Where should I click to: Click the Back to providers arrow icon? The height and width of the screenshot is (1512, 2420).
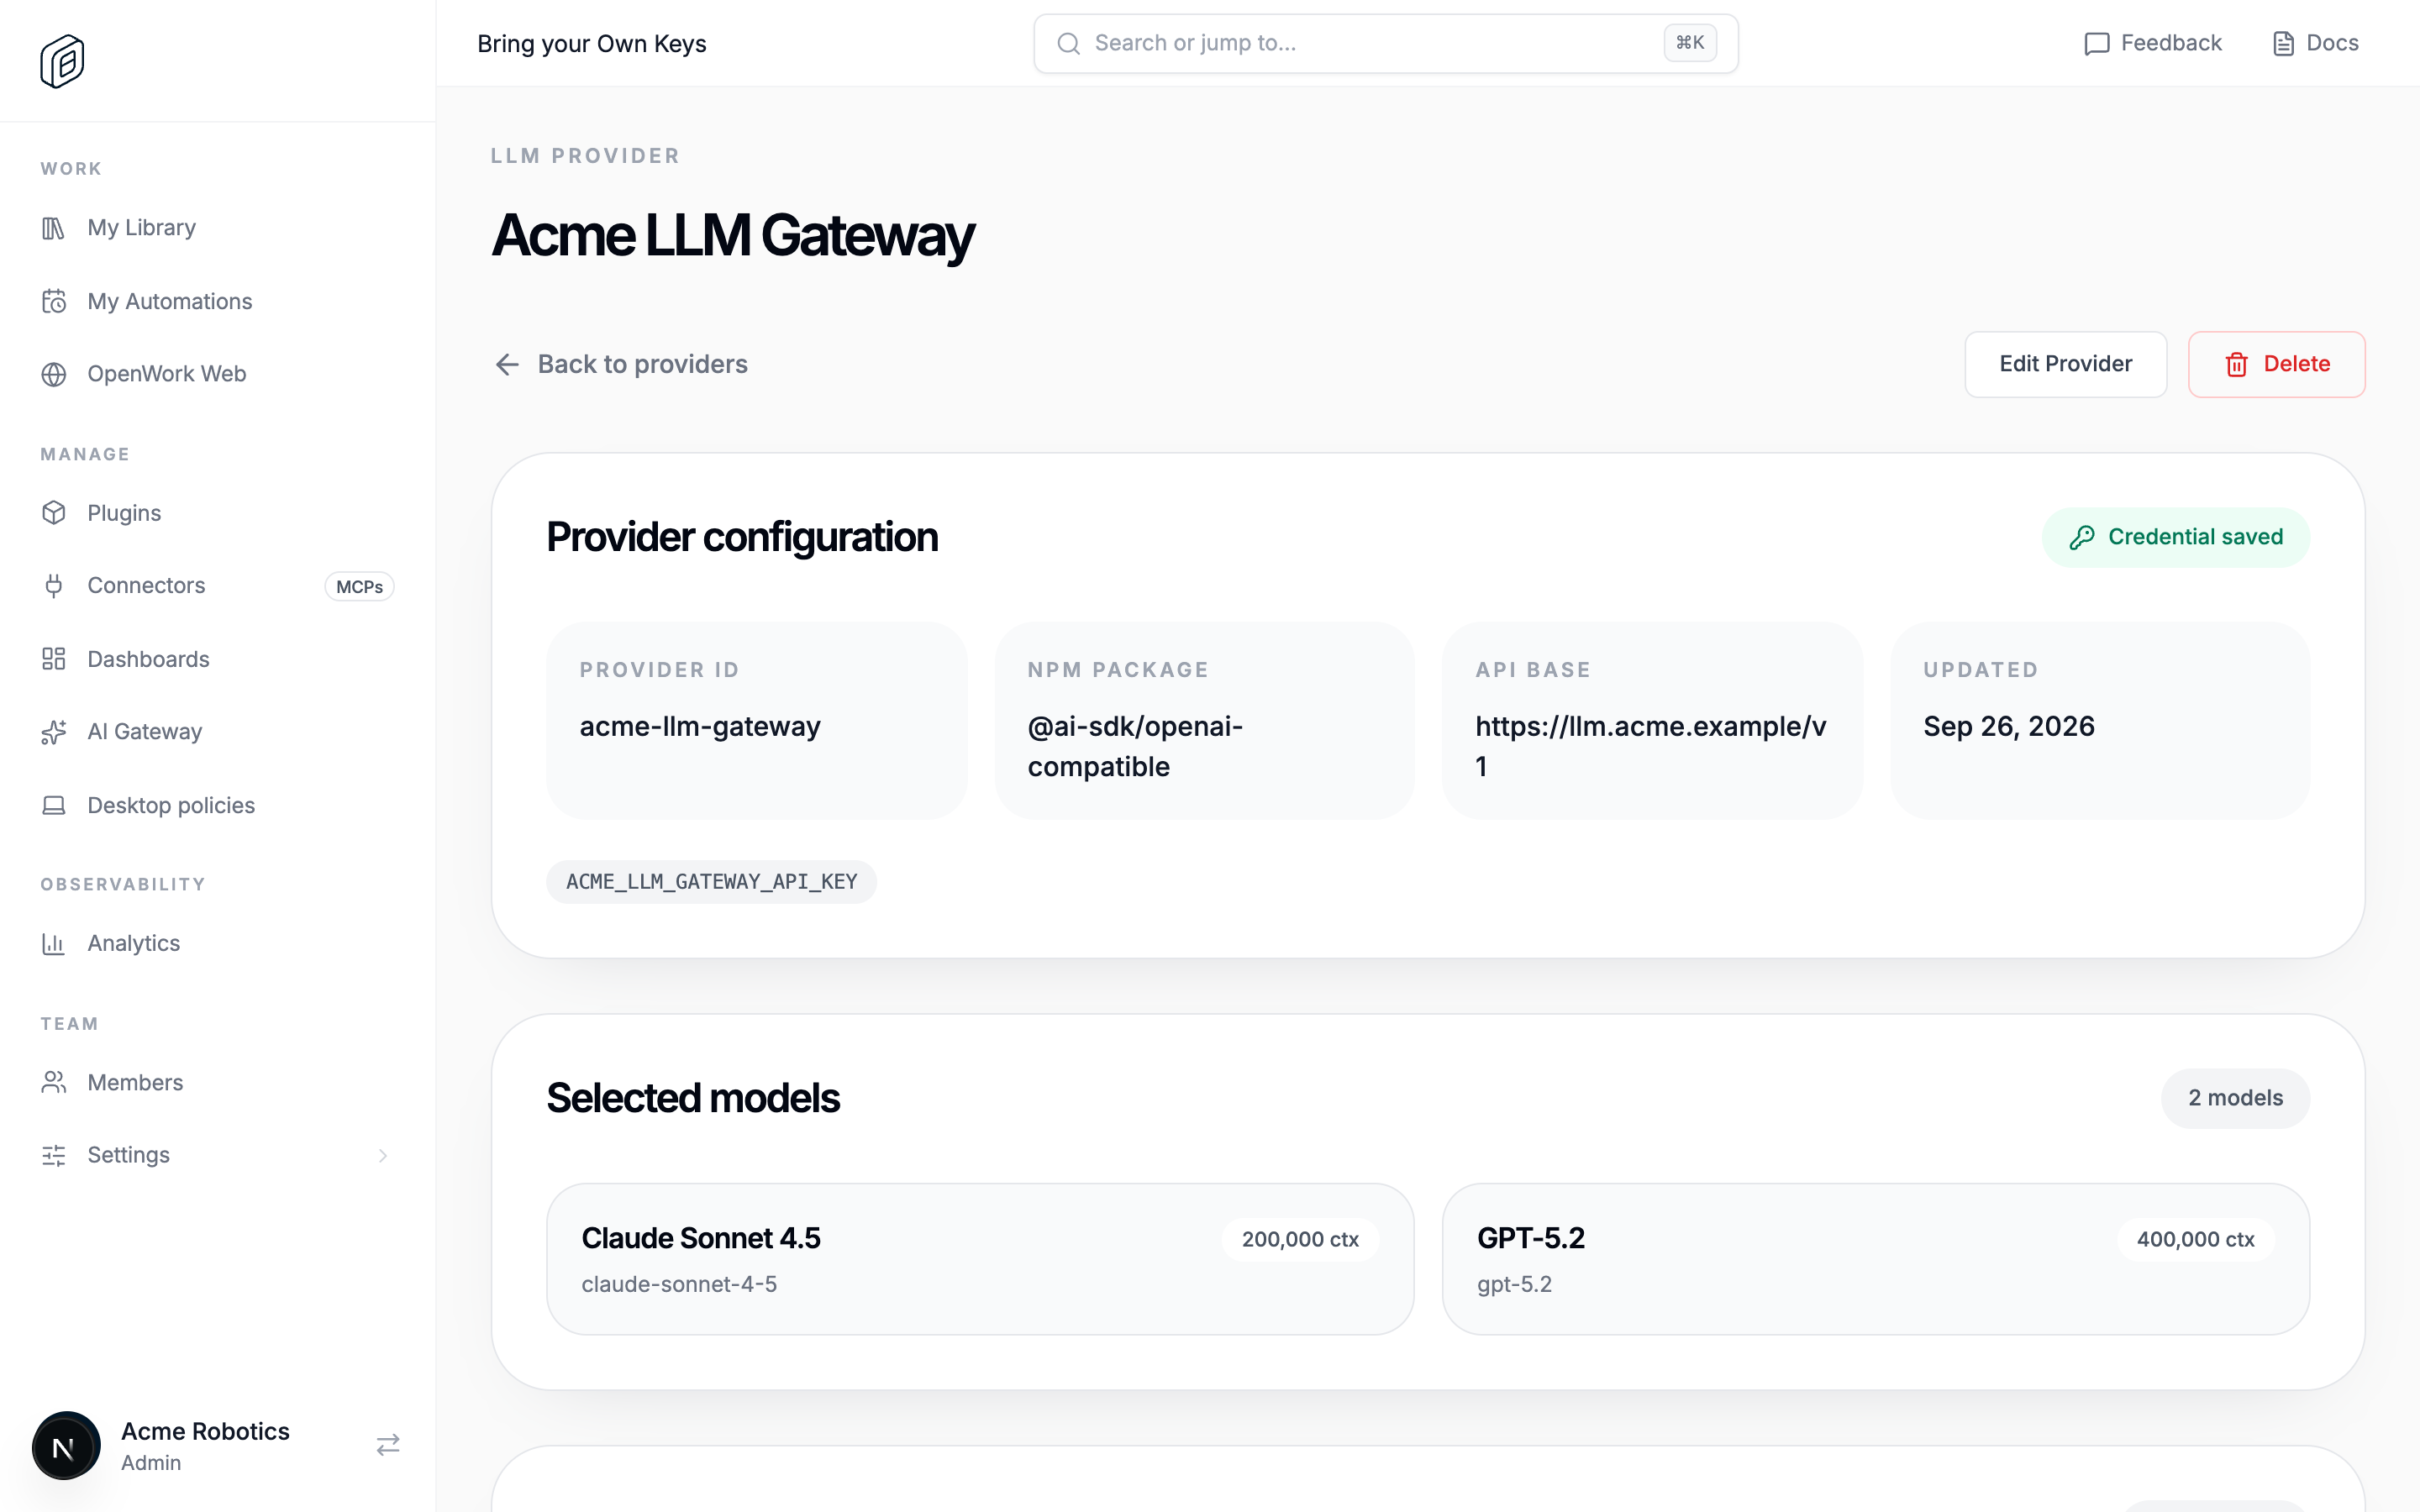(x=507, y=365)
